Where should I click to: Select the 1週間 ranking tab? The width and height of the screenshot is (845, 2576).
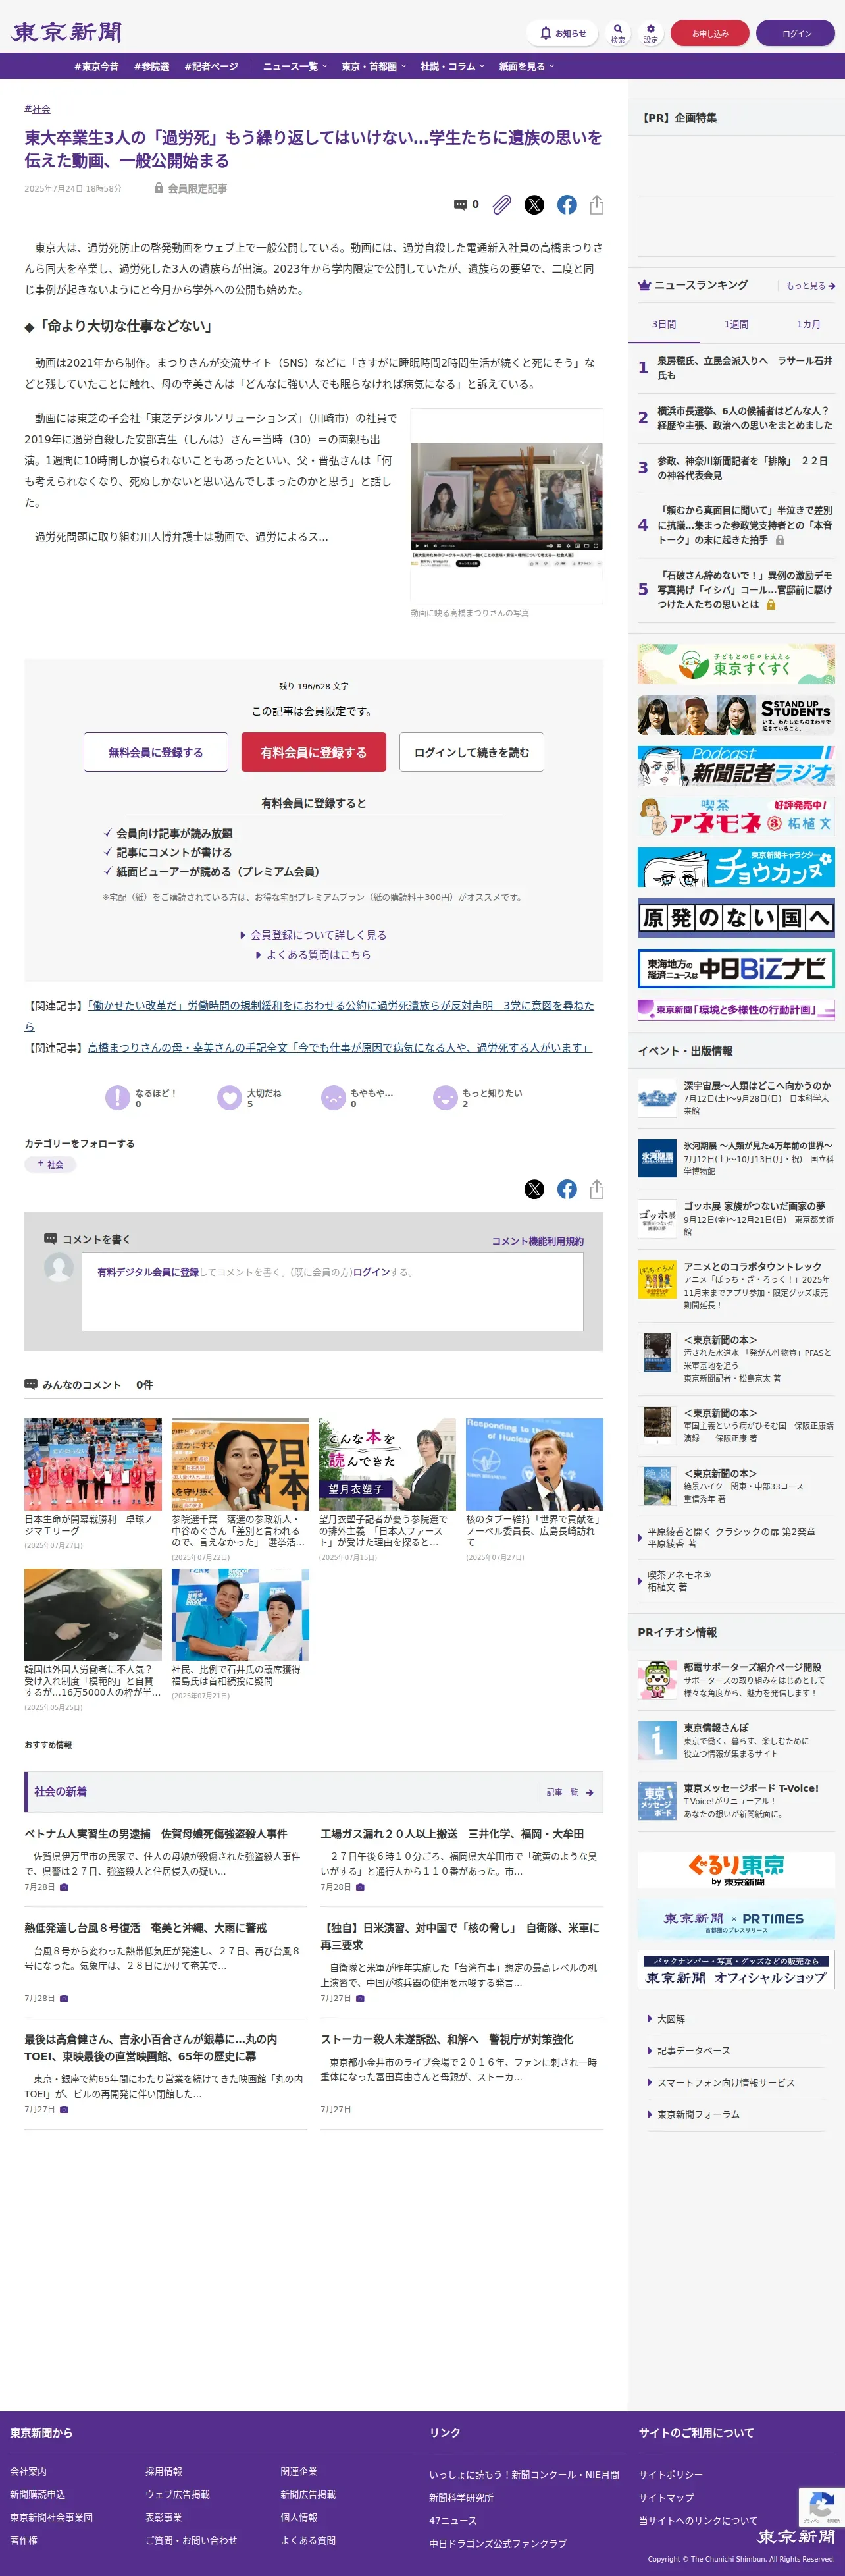736,324
